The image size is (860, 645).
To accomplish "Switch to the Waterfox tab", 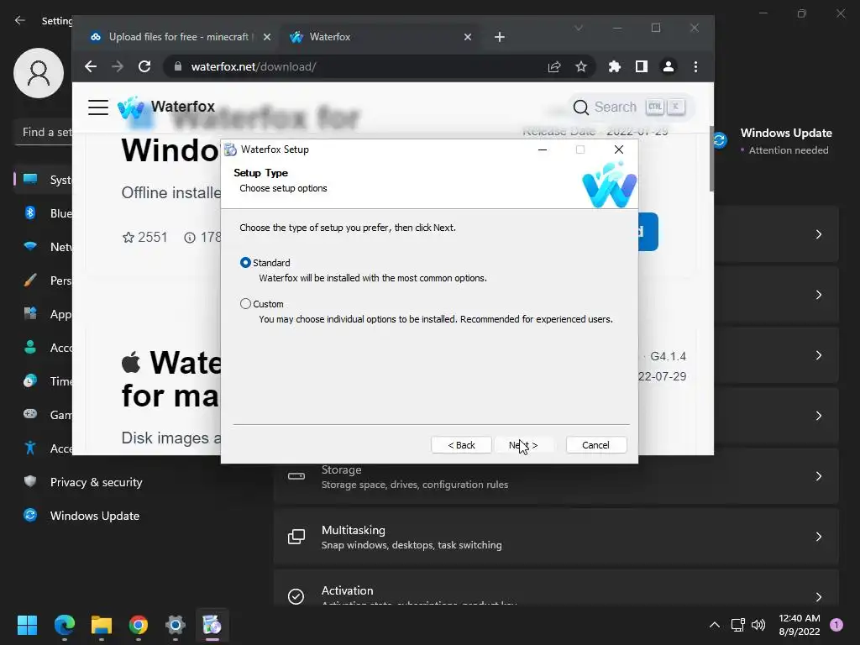I will click(x=380, y=37).
